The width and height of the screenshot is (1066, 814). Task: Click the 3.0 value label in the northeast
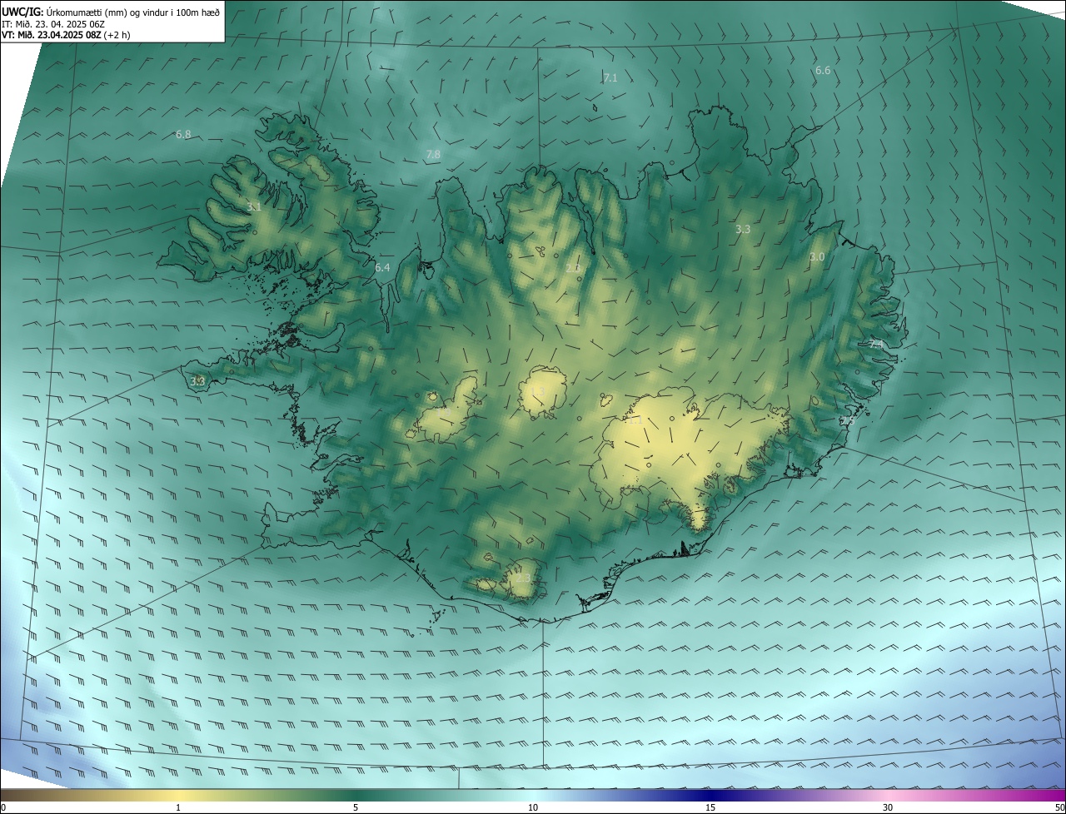click(817, 257)
